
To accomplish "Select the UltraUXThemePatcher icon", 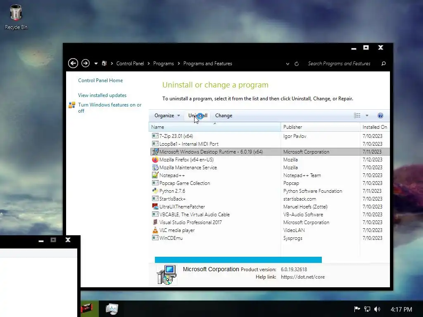I will coord(155,206).
